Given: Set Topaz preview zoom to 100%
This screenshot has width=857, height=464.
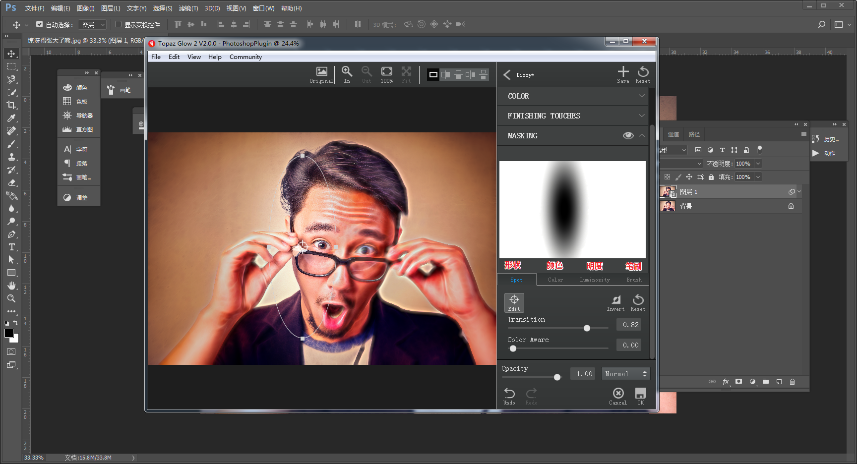Looking at the screenshot, I should 387,75.
